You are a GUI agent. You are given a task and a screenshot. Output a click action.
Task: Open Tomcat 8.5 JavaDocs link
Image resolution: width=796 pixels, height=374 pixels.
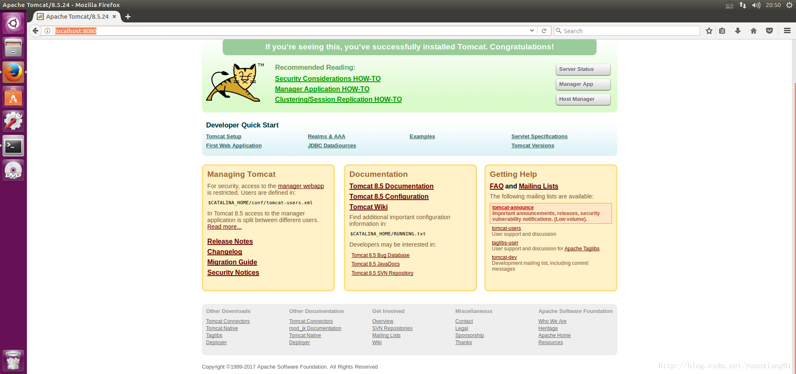(376, 264)
